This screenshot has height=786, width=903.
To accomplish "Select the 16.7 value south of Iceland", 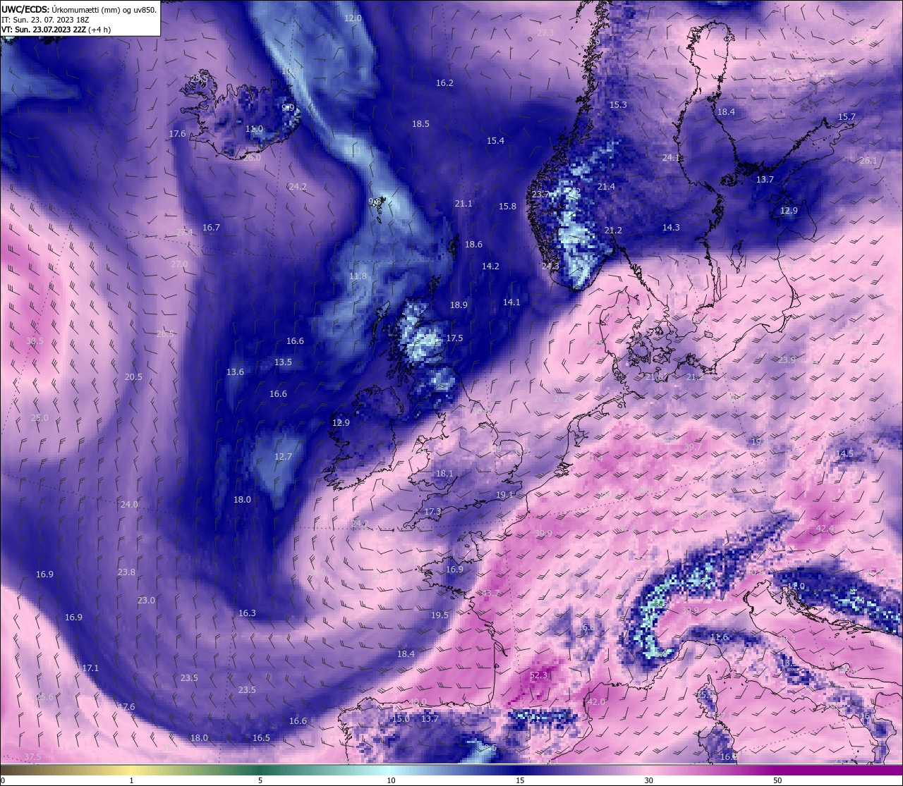I will (x=211, y=227).
